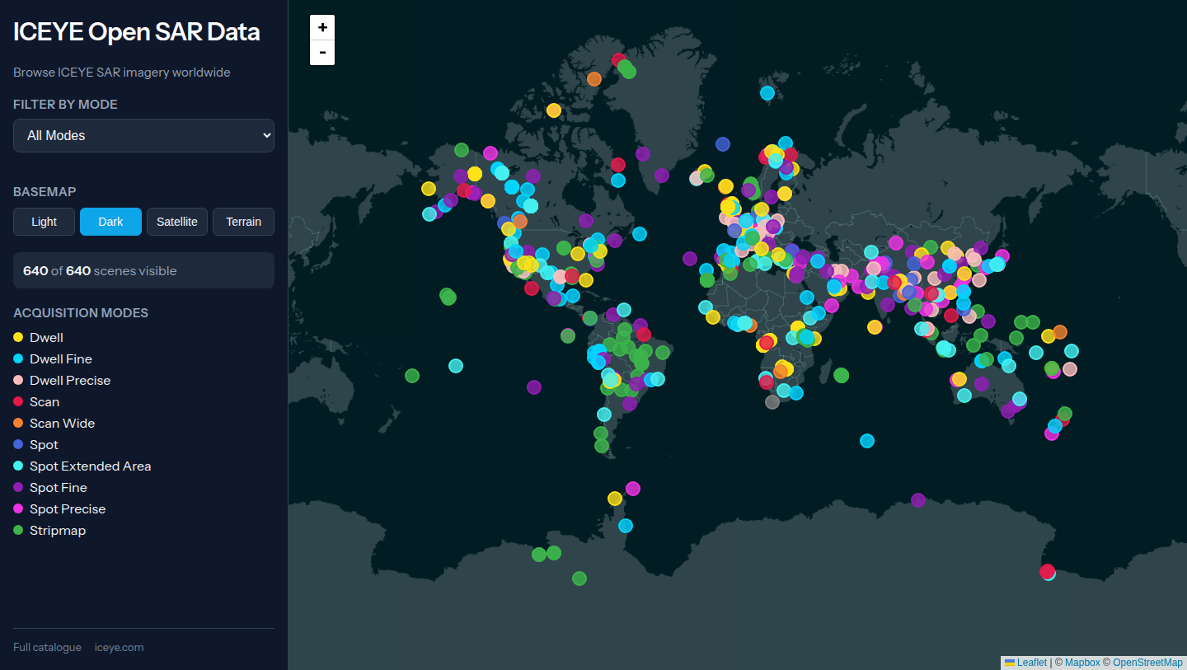
Task: Select the lone green marker deepest in Antarctica
Action: [x=579, y=579]
